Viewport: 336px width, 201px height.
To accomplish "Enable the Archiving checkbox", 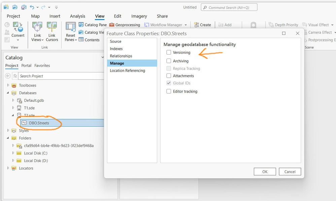I will coord(169,61).
